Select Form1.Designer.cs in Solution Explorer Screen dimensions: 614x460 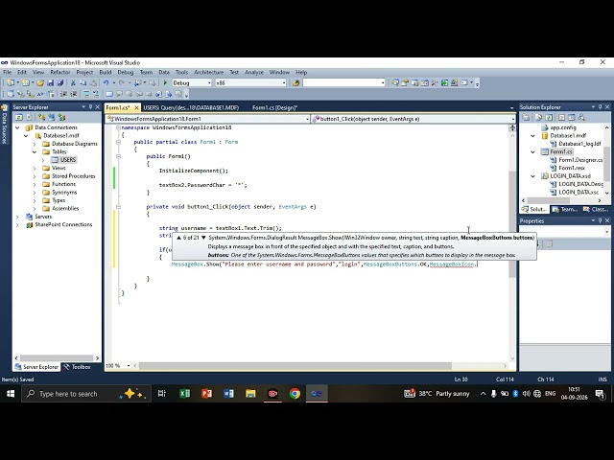pyautogui.click(x=580, y=160)
